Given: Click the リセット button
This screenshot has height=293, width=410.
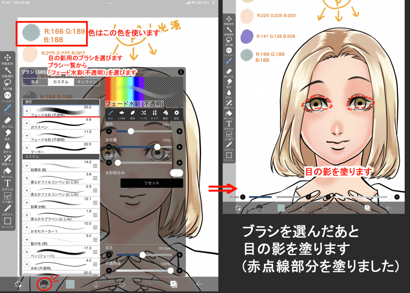Looking at the screenshot, I should [x=151, y=183].
